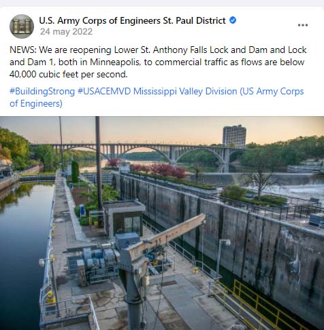Viewport: 324px width, 330px height.
Task: Click the yellow railing in the photo
Action: tap(261, 304)
